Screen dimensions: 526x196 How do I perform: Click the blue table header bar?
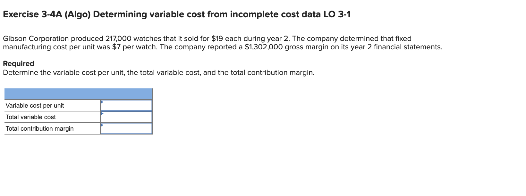click(x=78, y=93)
